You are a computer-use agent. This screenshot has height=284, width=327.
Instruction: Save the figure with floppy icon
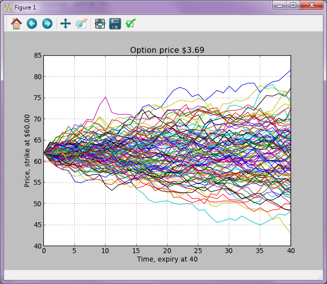point(115,24)
